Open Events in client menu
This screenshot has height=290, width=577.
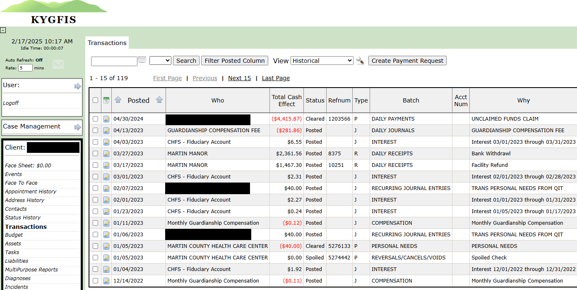[x=13, y=174]
